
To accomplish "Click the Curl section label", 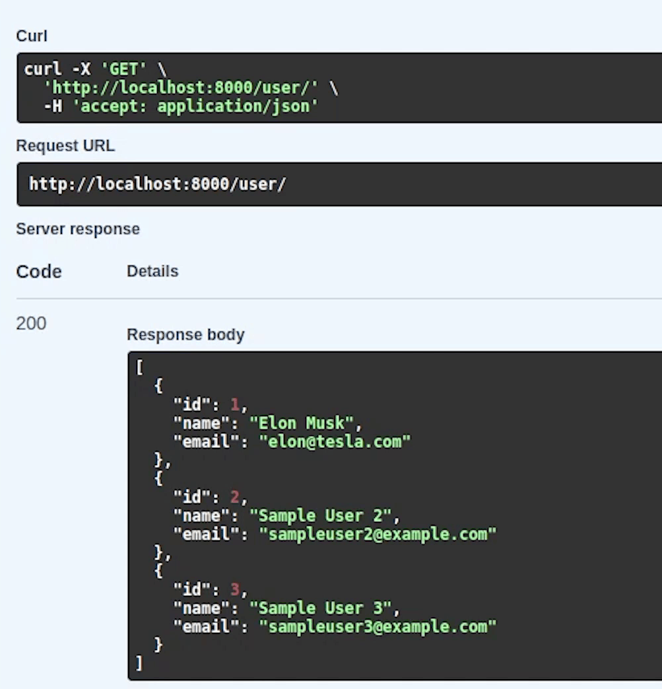I will 32,36.
